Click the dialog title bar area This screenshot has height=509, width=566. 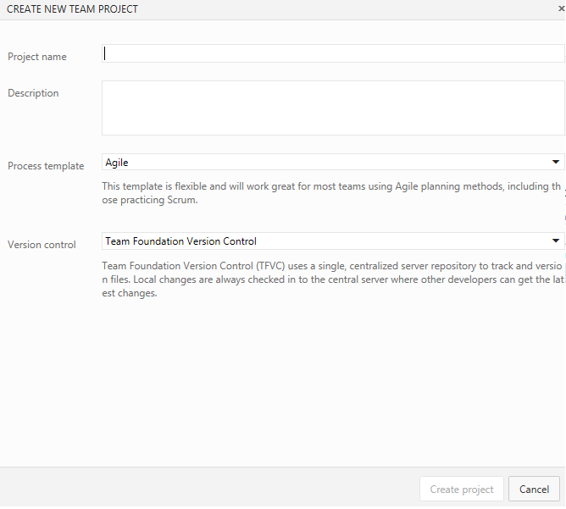[x=339, y=9]
